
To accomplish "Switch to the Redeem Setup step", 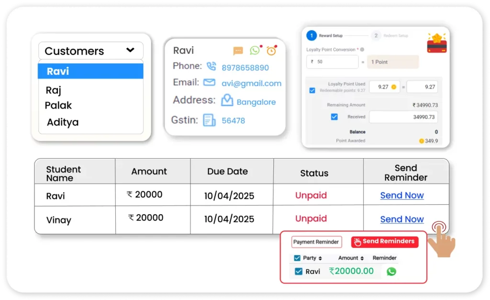I will pyautogui.click(x=376, y=35).
